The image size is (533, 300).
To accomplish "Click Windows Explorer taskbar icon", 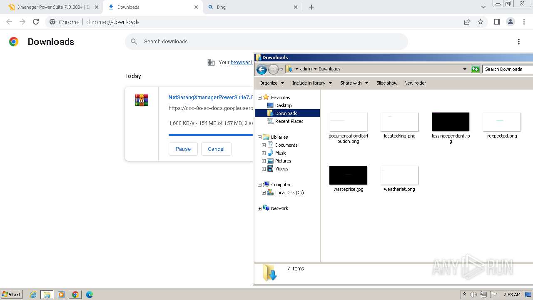I will coord(47,295).
